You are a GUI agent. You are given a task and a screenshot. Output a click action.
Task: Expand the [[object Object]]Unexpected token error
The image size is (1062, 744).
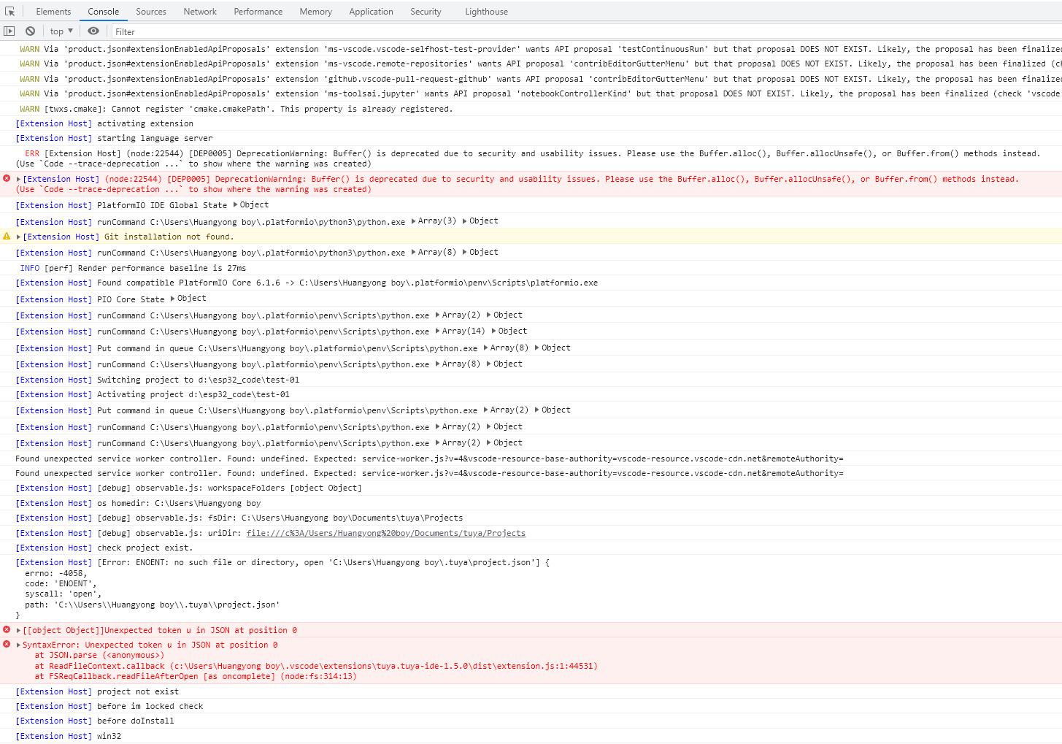(18, 630)
